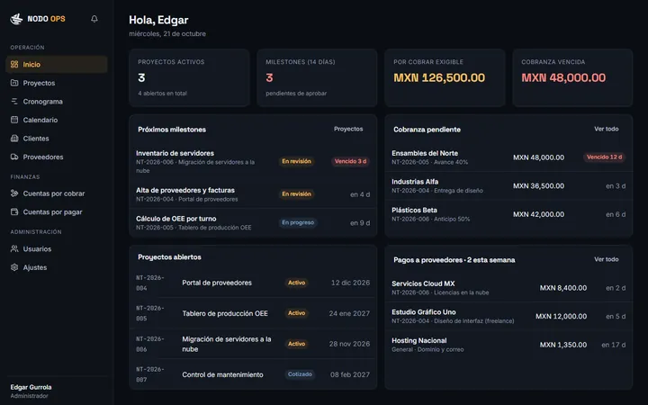
Task: Open Por cobrar exigible card
Action: click(445, 77)
